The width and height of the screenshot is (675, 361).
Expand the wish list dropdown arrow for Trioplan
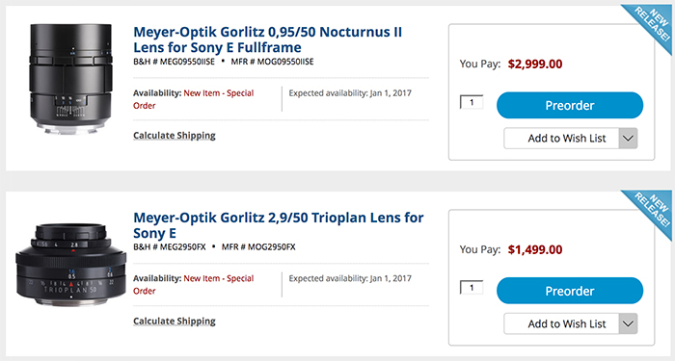click(628, 323)
